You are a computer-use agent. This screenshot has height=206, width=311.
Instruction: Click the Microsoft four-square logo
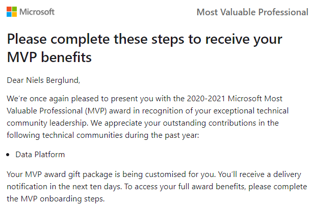(x=12, y=12)
